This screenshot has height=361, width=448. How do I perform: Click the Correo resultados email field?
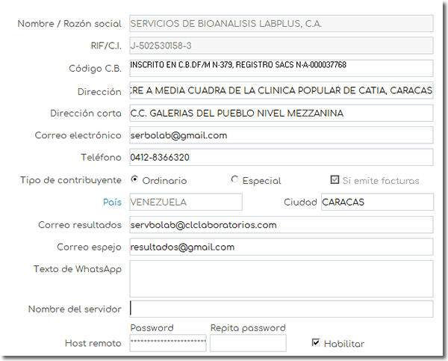[281, 225]
